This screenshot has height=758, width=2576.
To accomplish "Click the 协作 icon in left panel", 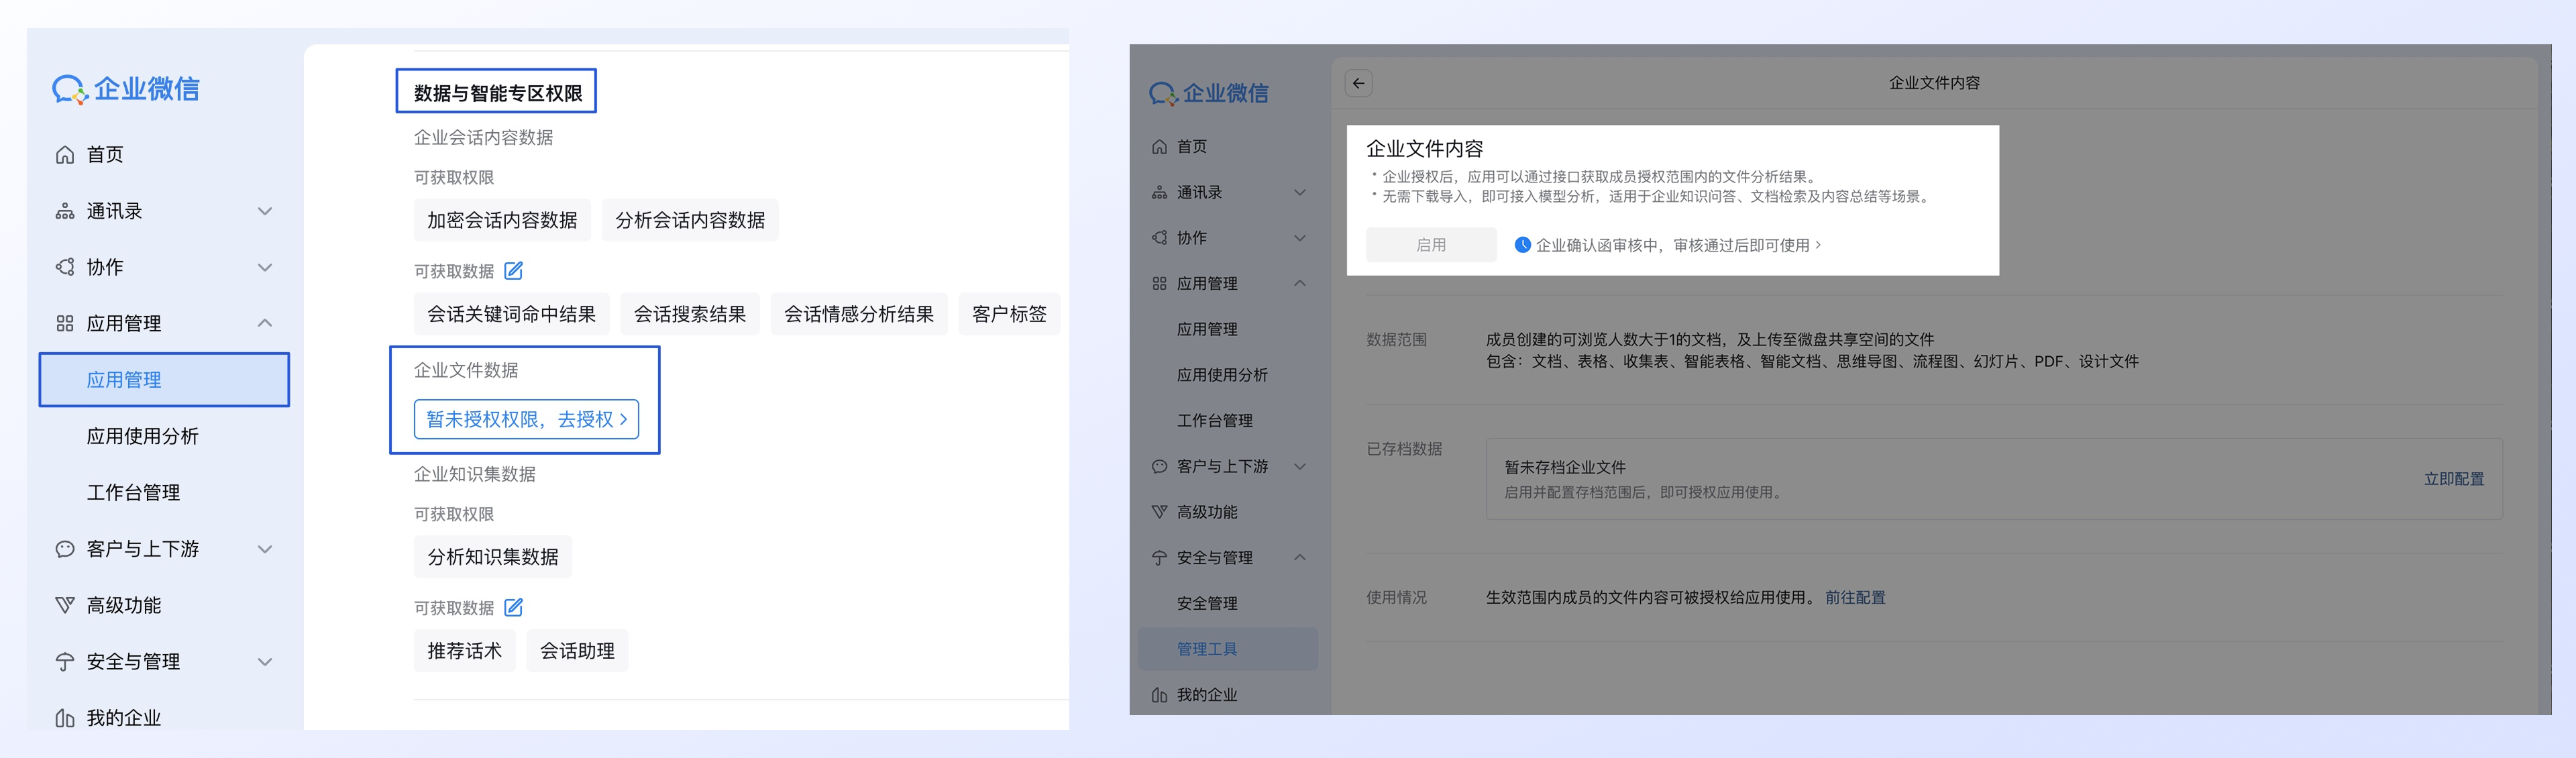I will (65, 267).
